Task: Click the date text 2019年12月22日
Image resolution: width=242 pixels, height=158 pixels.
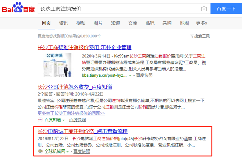Action: point(53,139)
